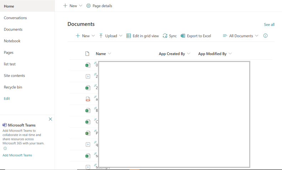
Task: Click Excel icon on row starting with B
Action: tap(88, 110)
